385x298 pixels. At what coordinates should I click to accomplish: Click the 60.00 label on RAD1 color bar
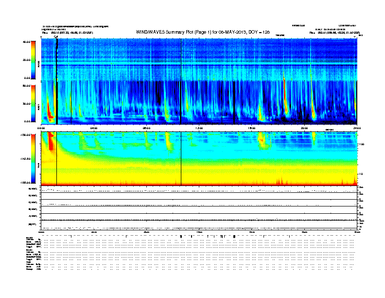click(26, 86)
